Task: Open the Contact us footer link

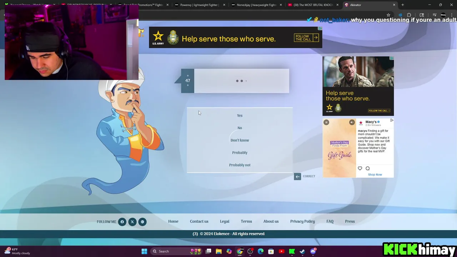Action: pyautogui.click(x=199, y=221)
